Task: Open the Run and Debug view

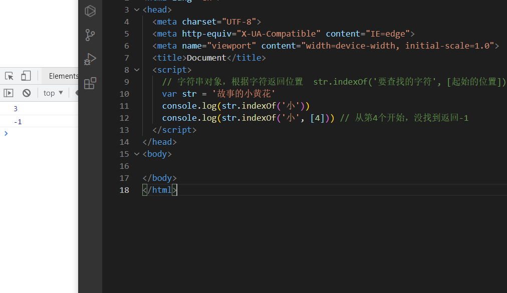Action: [90, 59]
